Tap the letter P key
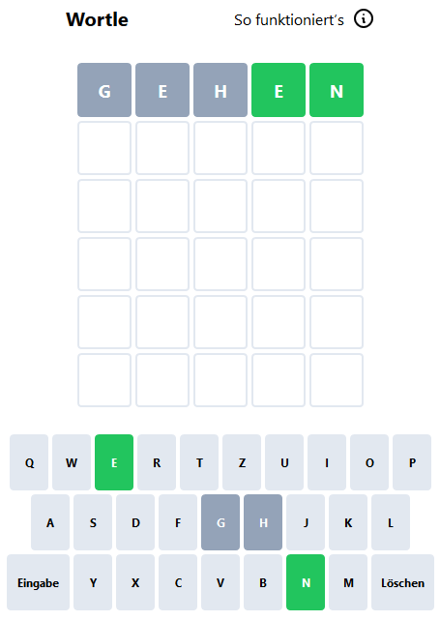440x621 pixels. pos(412,462)
